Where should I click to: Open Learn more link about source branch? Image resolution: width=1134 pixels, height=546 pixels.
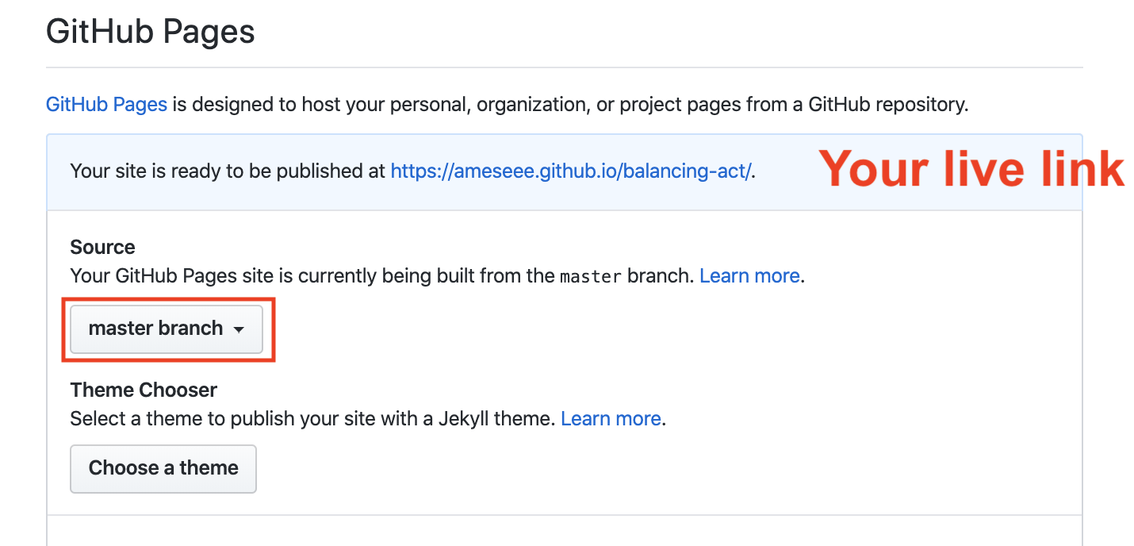tap(749, 276)
